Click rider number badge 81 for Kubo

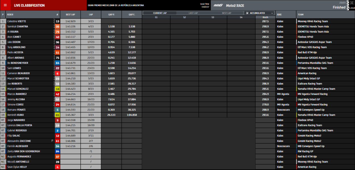(x=57, y=115)
